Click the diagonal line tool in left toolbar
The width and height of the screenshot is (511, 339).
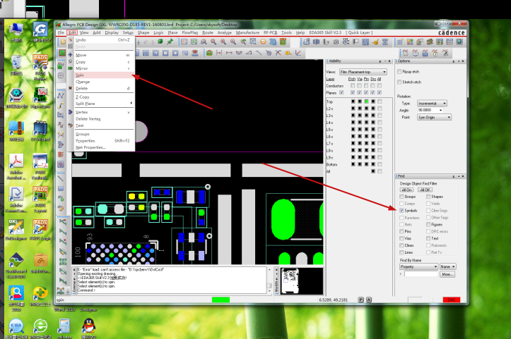coord(61,179)
